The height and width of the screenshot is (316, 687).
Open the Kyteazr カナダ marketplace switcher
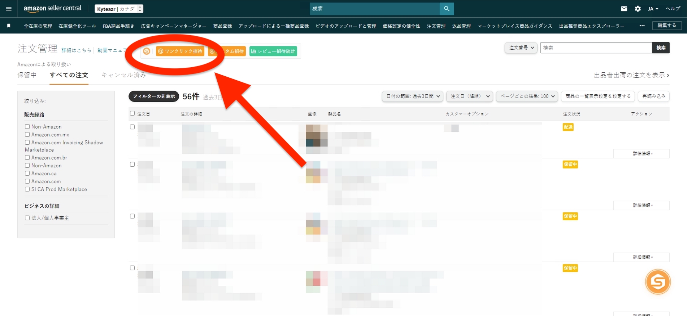click(119, 9)
